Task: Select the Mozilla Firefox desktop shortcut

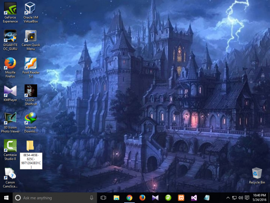Action: (10, 68)
